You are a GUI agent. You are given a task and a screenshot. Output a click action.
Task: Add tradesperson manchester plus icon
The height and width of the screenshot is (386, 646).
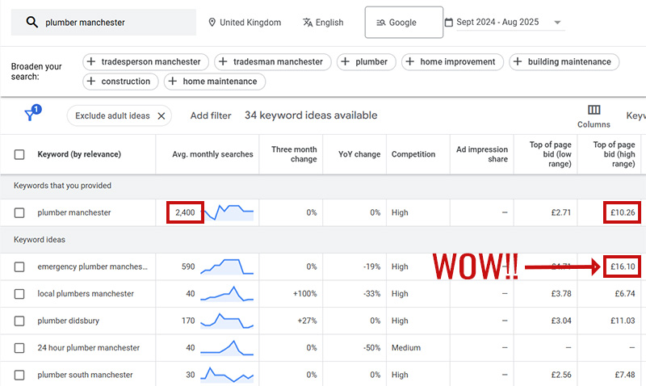pos(91,62)
